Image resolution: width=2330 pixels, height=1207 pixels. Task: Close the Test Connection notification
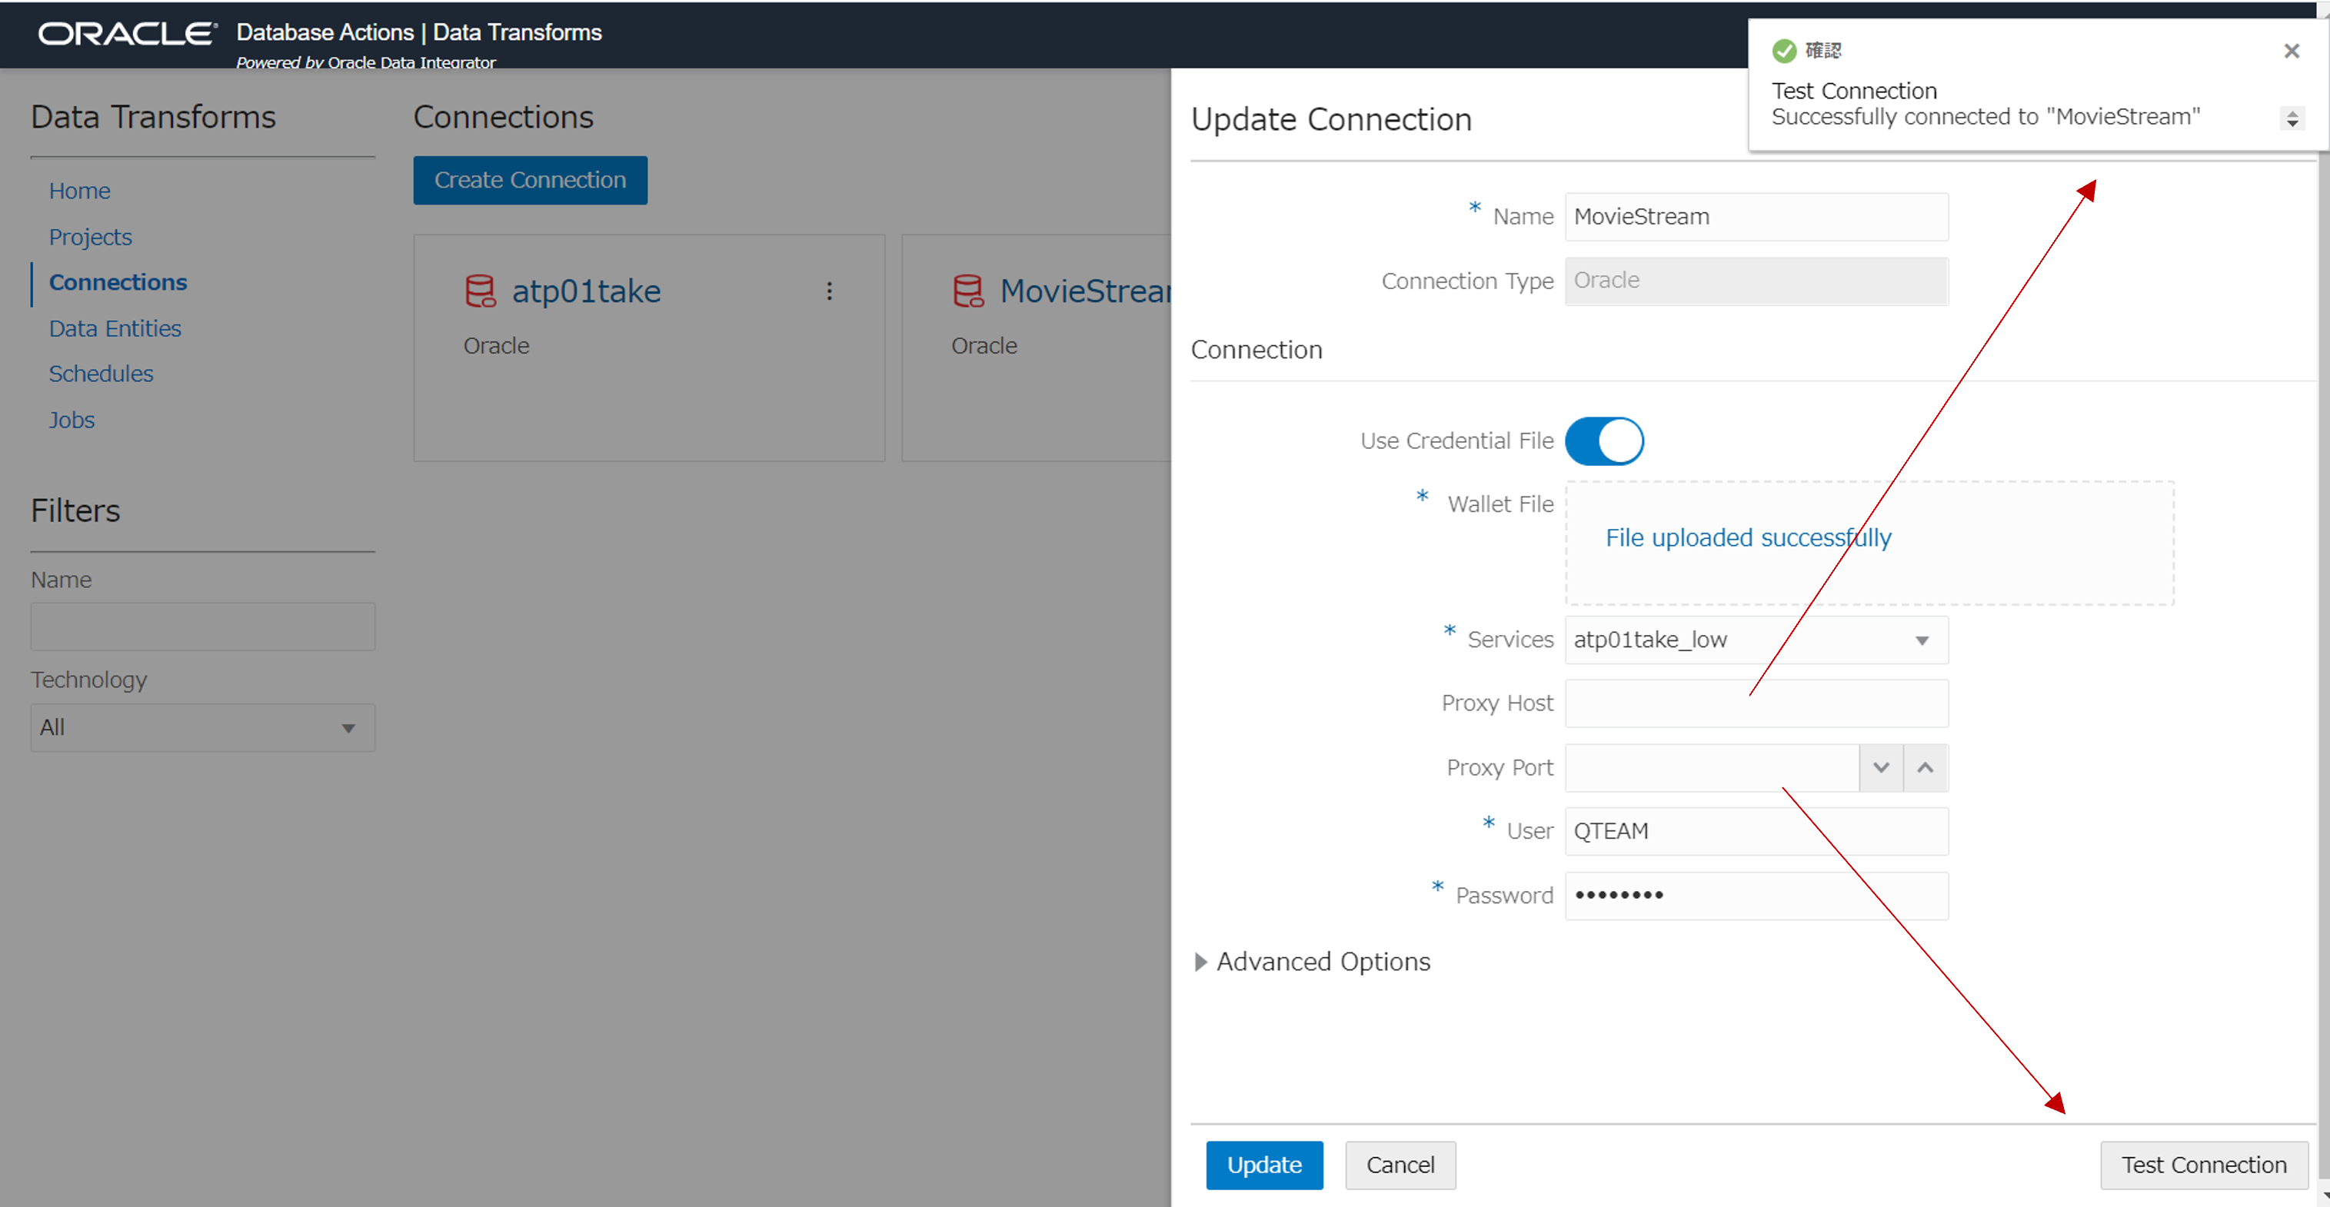pos(2290,51)
